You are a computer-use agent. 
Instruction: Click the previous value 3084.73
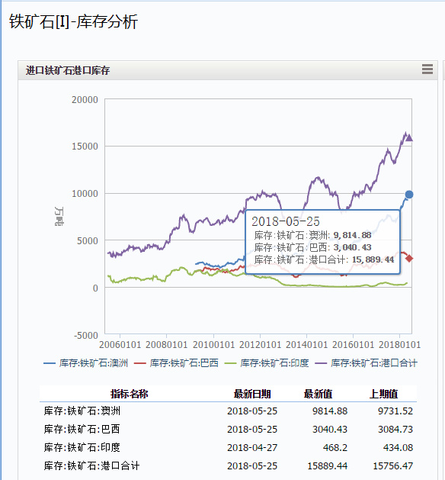[x=395, y=429]
